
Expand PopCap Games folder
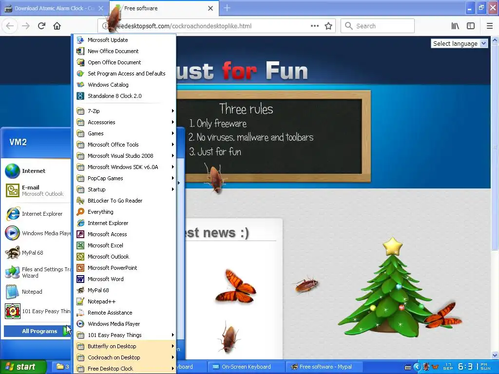[124, 178]
